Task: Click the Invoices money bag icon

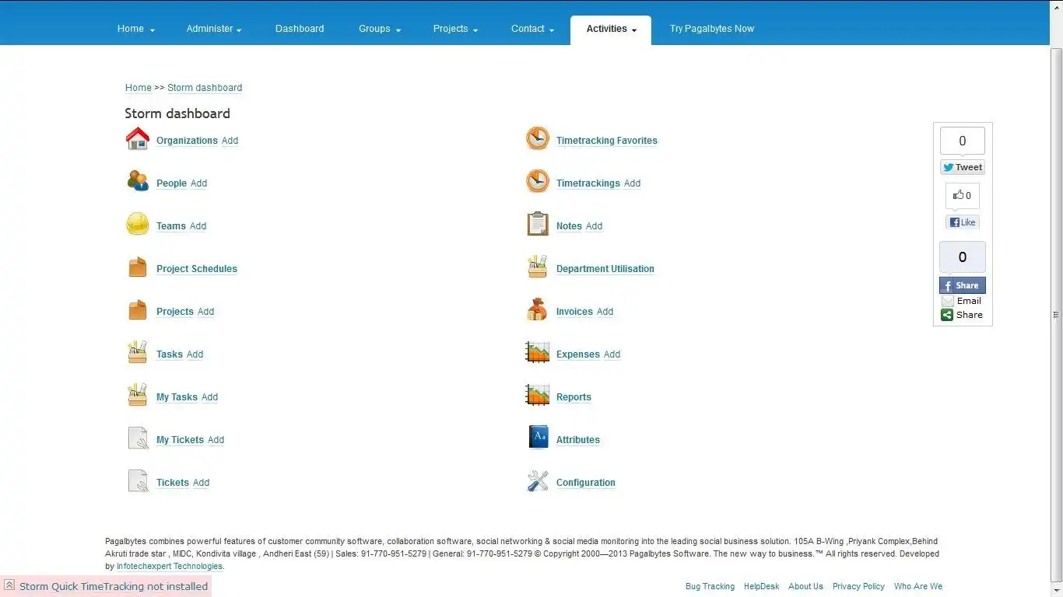Action: tap(538, 309)
